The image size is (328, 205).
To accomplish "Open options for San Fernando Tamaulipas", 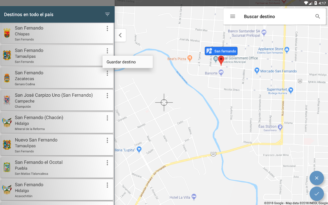I will 107,51.
